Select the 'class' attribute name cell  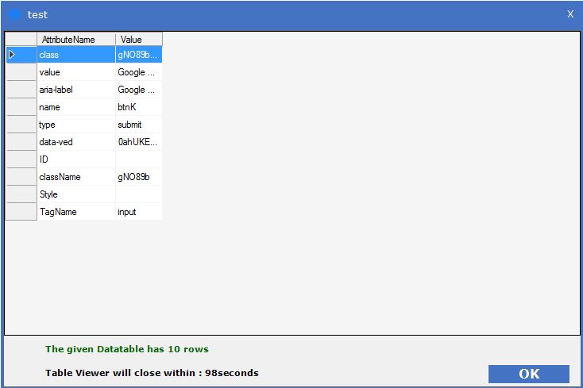click(x=75, y=55)
